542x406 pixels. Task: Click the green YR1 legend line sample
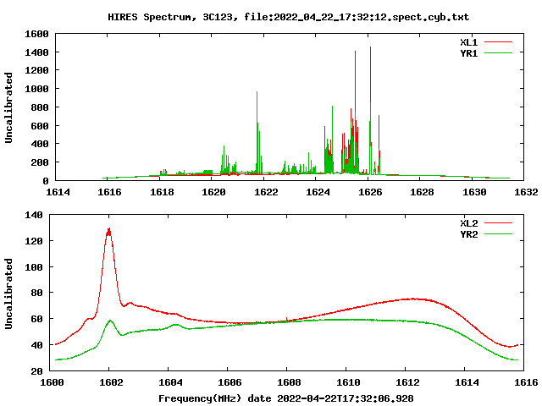498,53
